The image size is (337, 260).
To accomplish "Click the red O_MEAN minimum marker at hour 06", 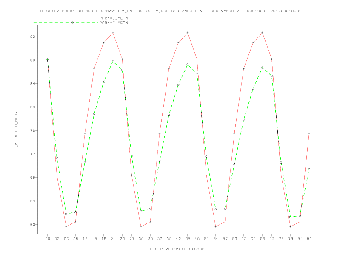I will tap(66, 226).
